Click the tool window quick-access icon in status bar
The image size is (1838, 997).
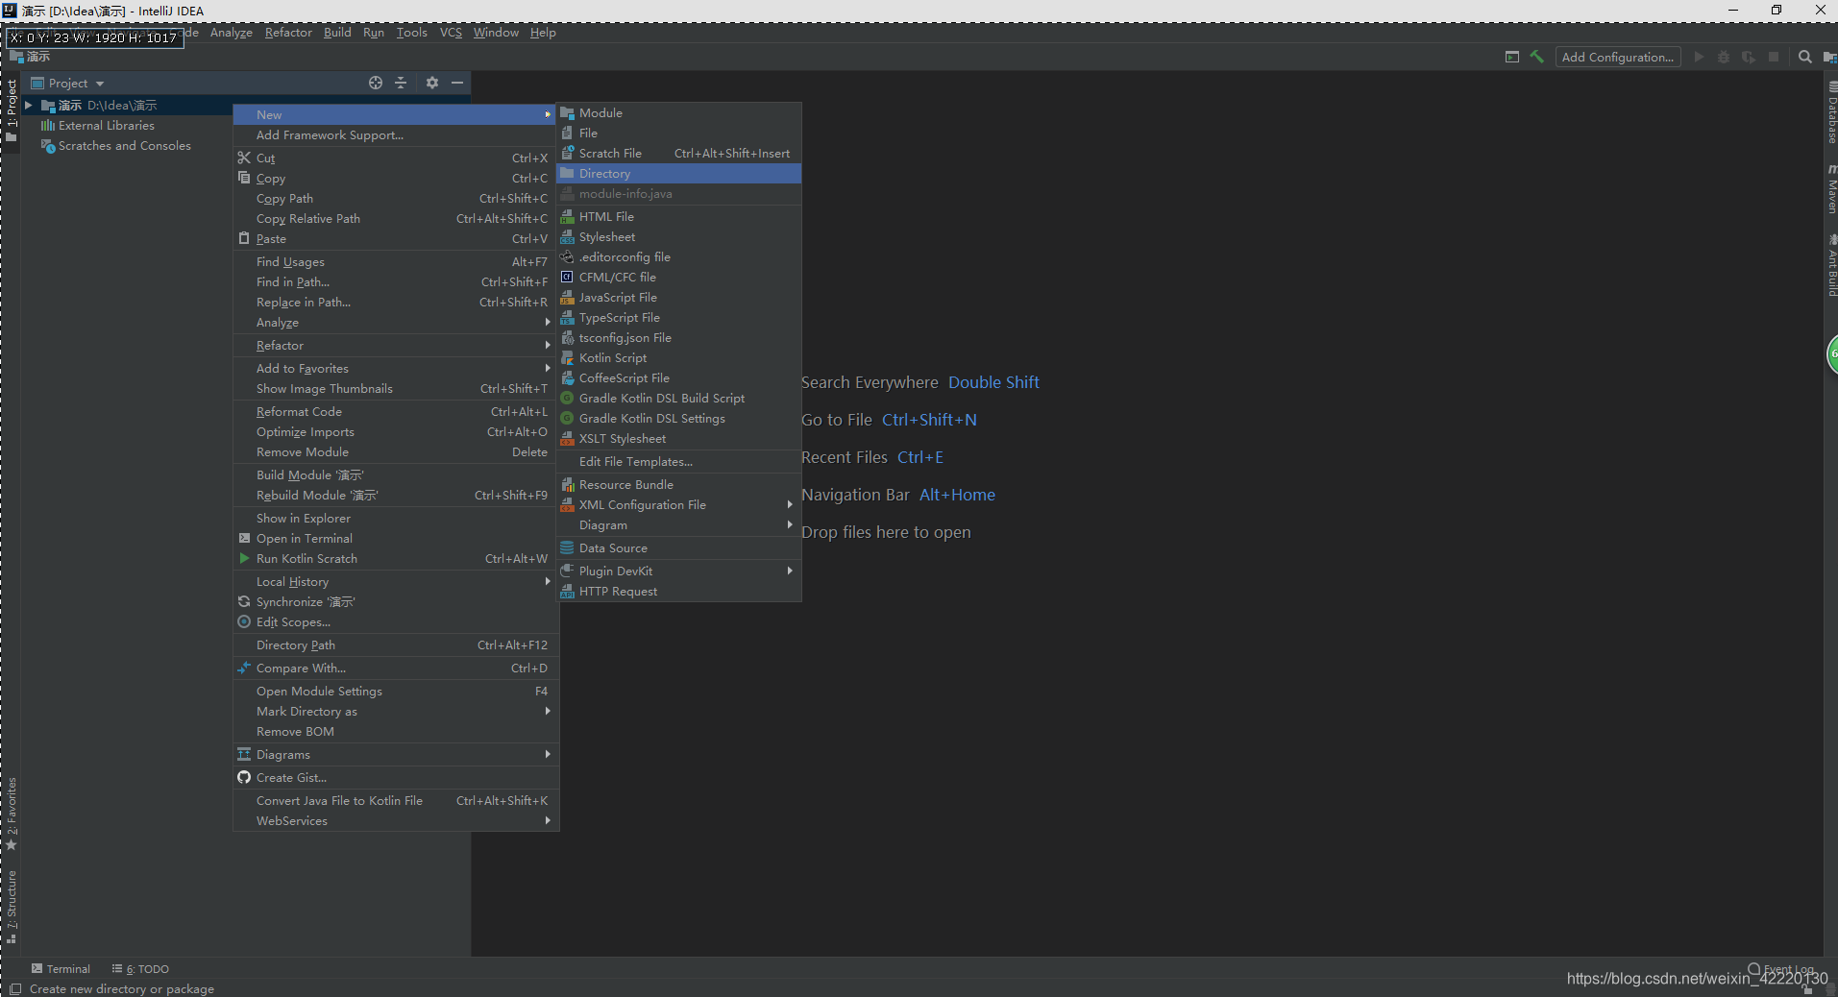tap(14, 989)
